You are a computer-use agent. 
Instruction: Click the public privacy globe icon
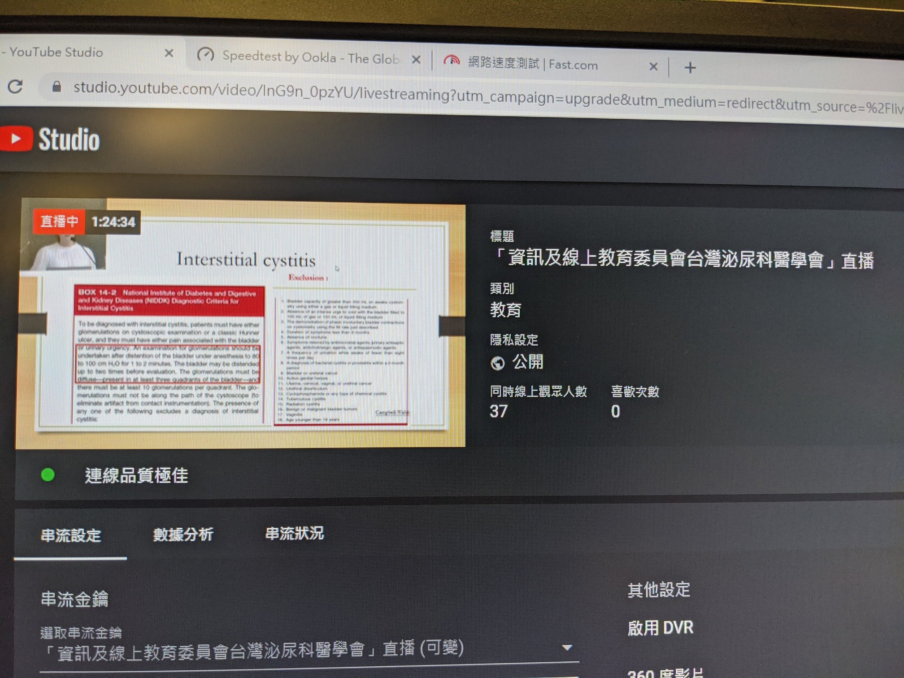tap(498, 363)
